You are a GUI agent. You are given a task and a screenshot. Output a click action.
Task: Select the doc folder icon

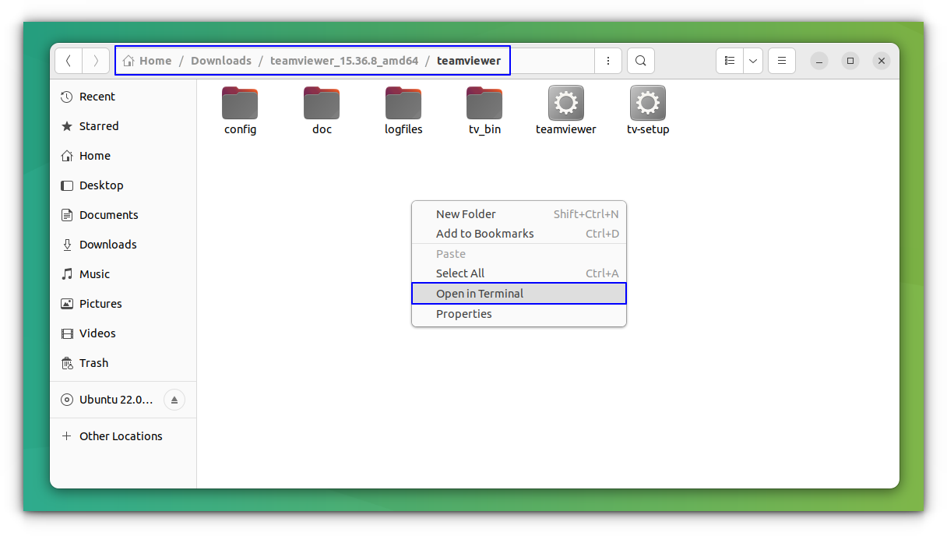[x=322, y=104]
